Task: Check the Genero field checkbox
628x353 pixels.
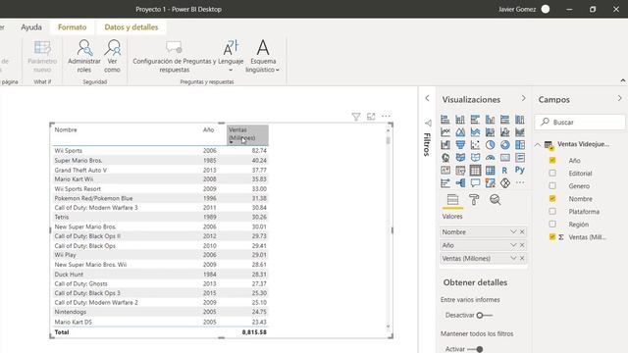Action: (552, 186)
